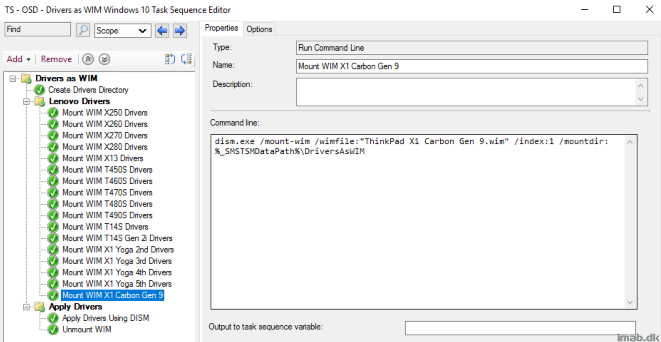Click folder icon of Drivers as WIM root
The height and width of the screenshot is (342, 661).
point(26,78)
